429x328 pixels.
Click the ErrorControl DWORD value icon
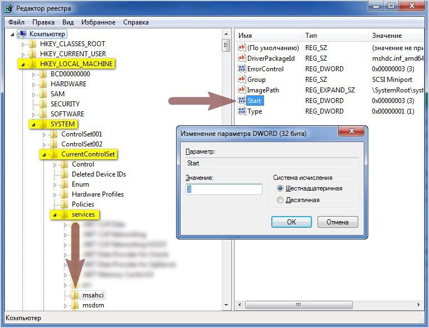pyautogui.click(x=241, y=69)
